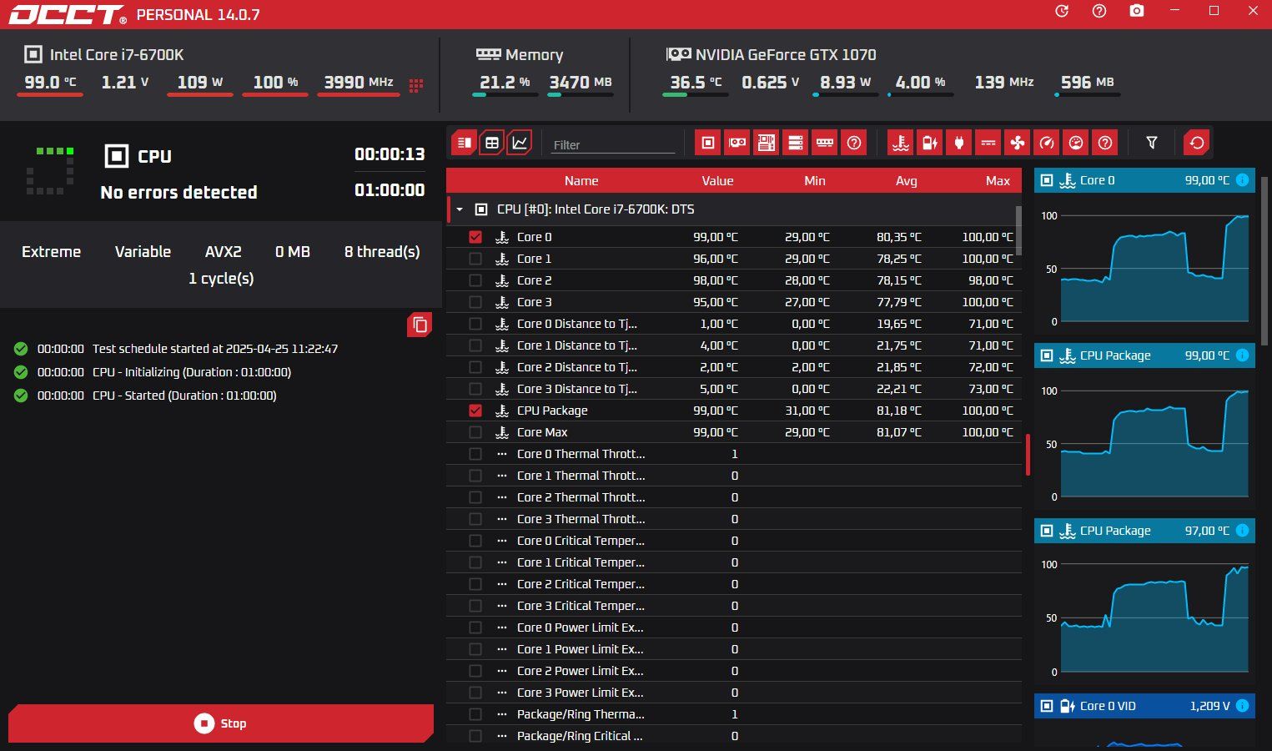Click the question-mark filter just left of the funnel
The width and height of the screenshot is (1272, 751).
pyautogui.click(x=1105, y=143)
